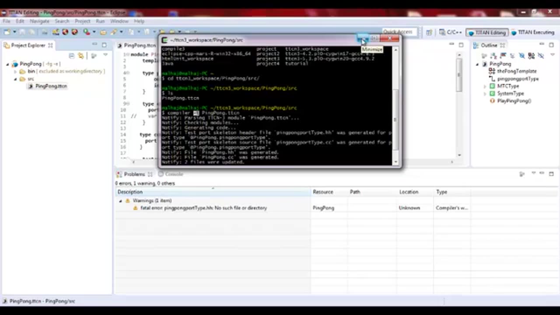The width and height of the screenshot is (560, 315).
Task: Sort problems by Description column
Action: click(x=213, y=192)
